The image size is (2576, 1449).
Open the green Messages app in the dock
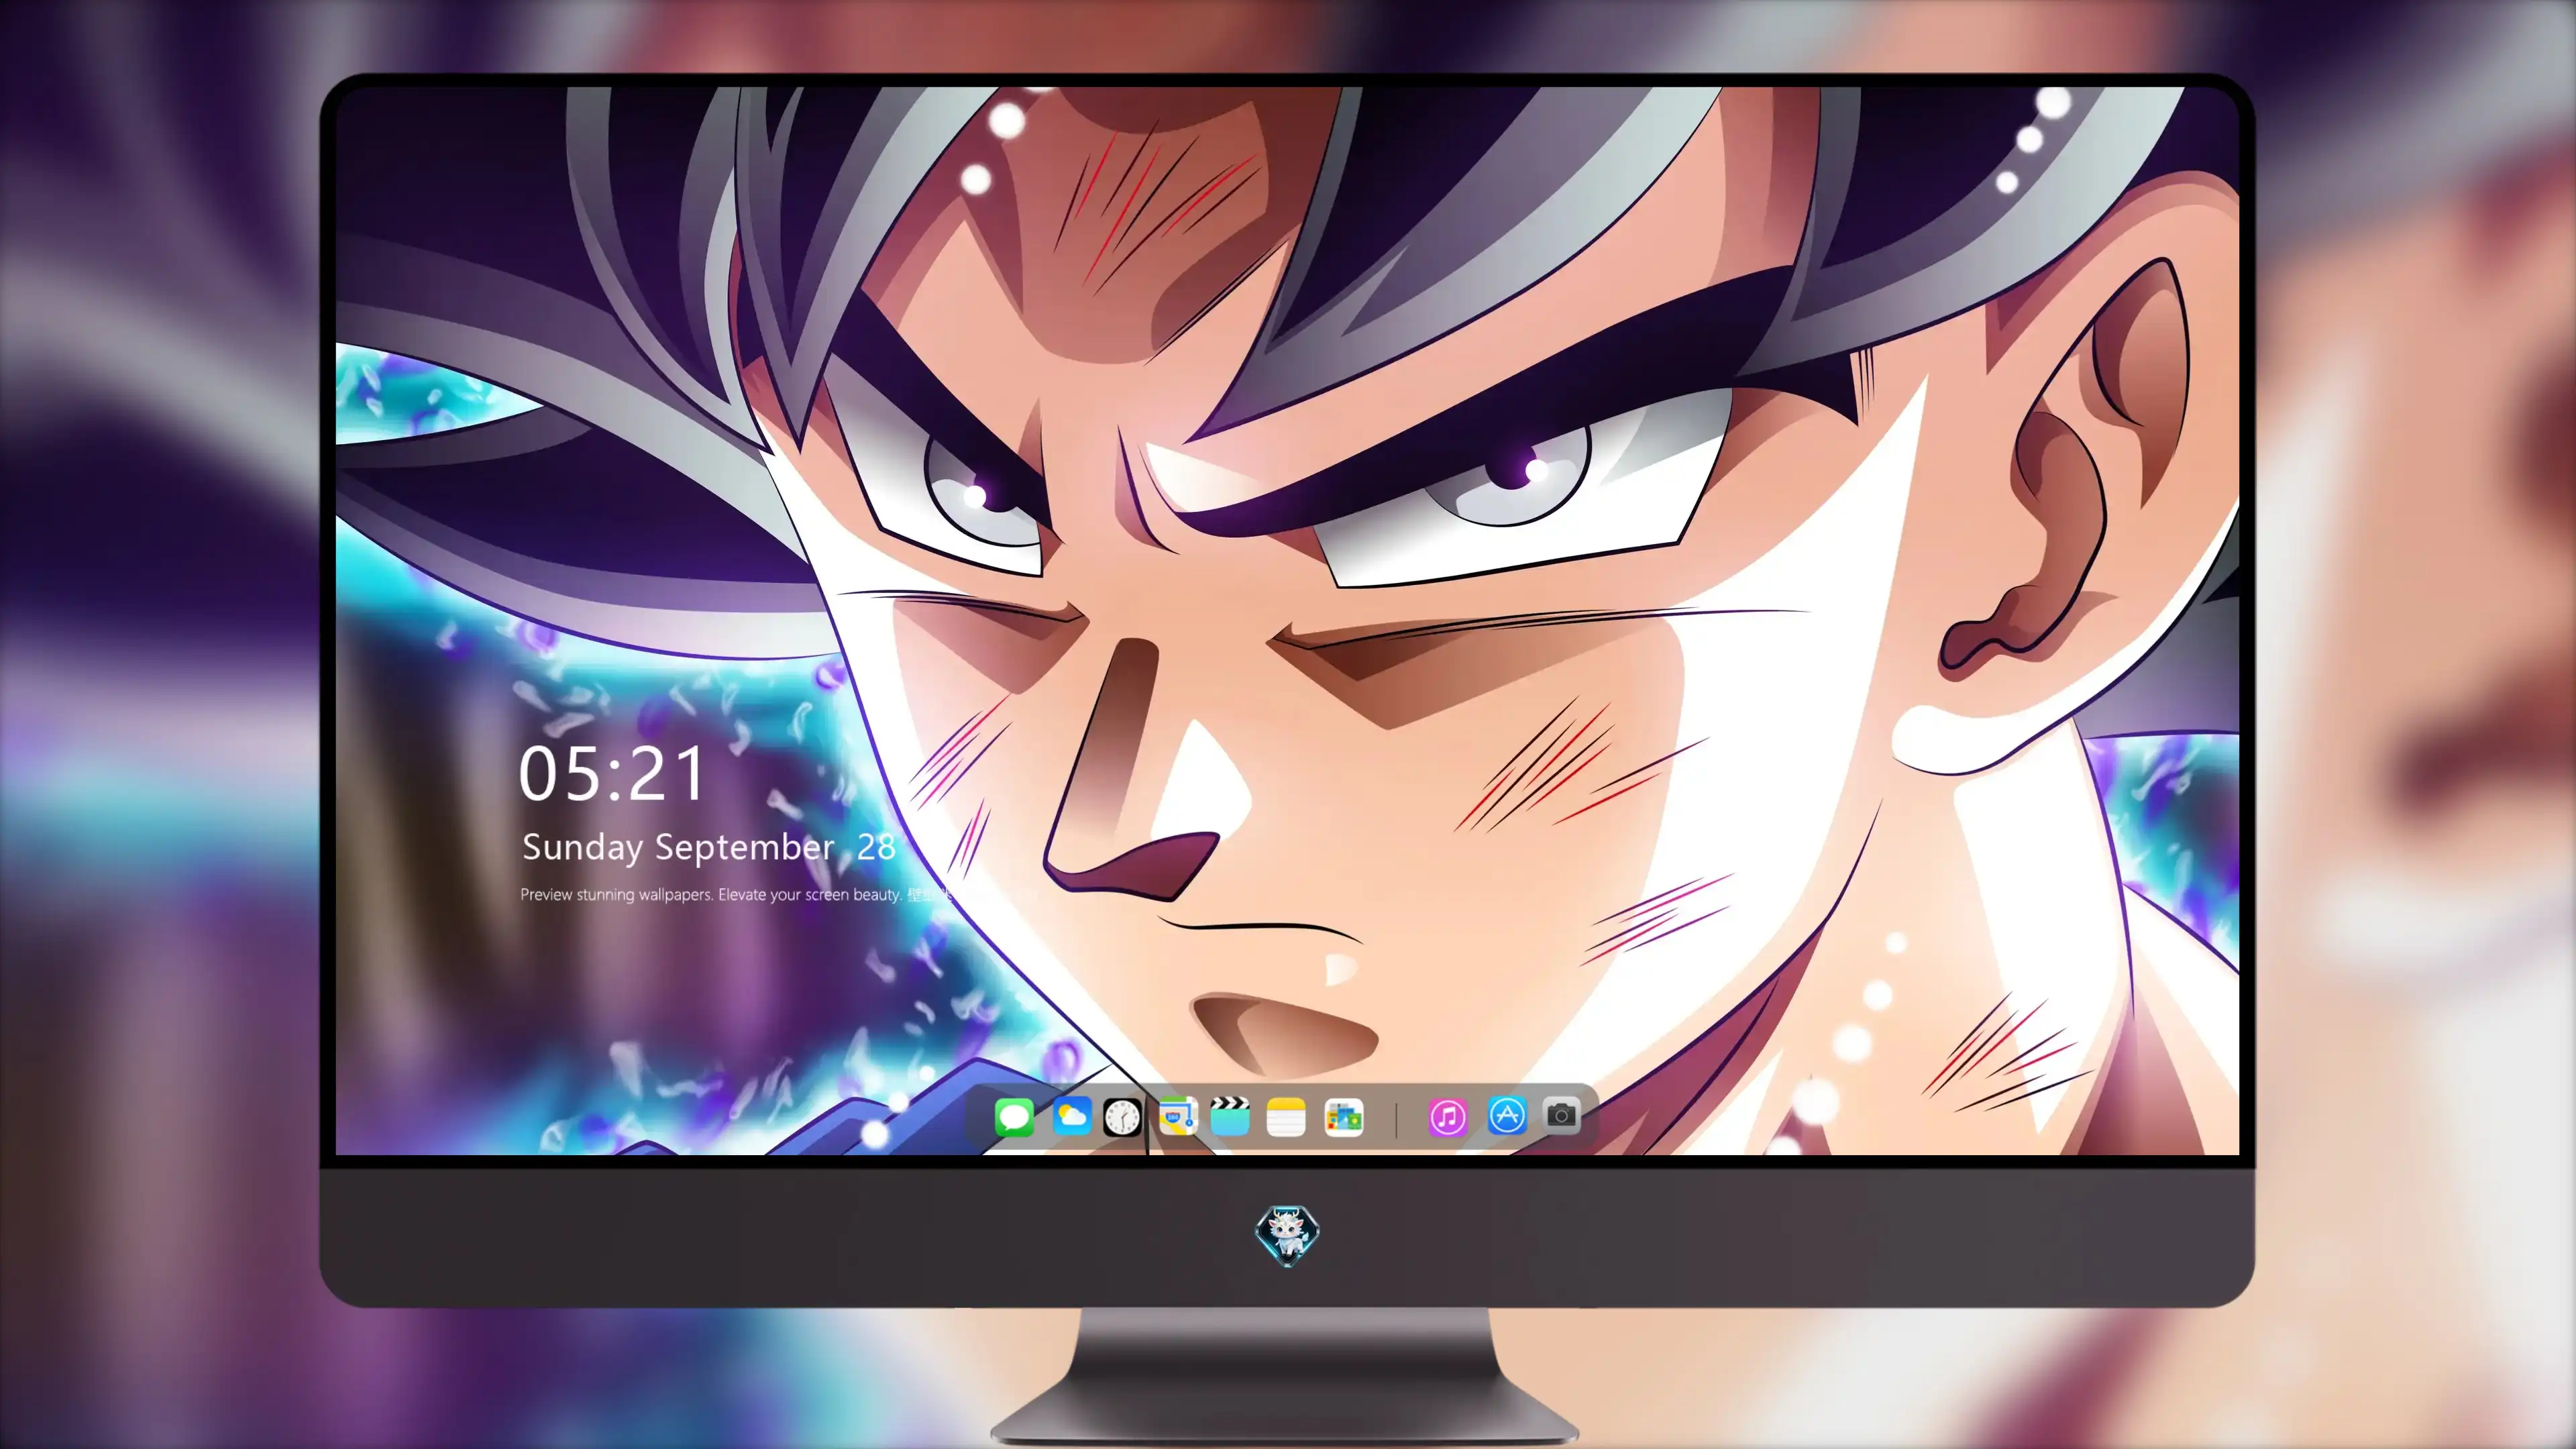tap(1014, 1117)
